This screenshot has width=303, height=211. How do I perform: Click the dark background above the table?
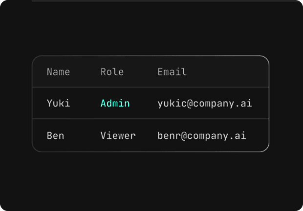(x=151, y=28)
